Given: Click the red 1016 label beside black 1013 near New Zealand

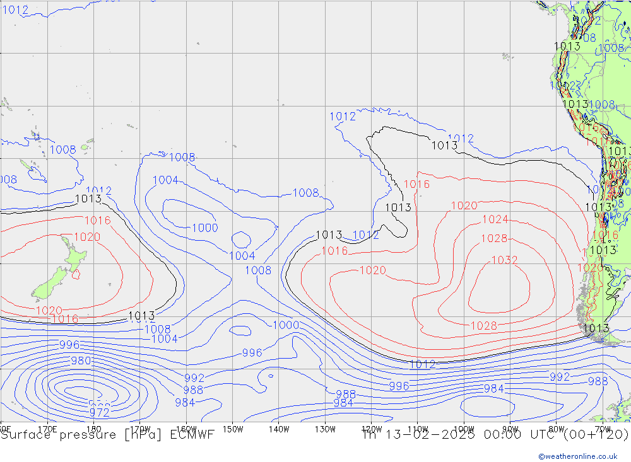Looking at the screenshot, I should (97, 221).
